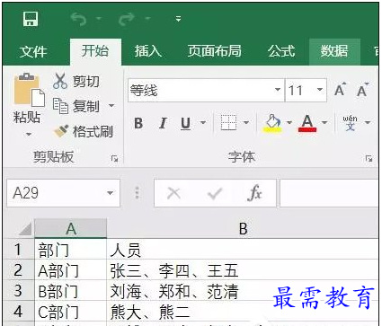The image size is (382, 326).
Task: Click the Undo arrow icon
Action: point(78,20)
